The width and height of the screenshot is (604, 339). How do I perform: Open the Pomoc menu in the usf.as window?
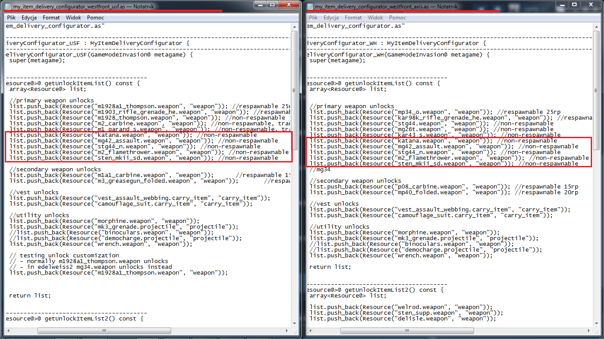tap(96, 18)
